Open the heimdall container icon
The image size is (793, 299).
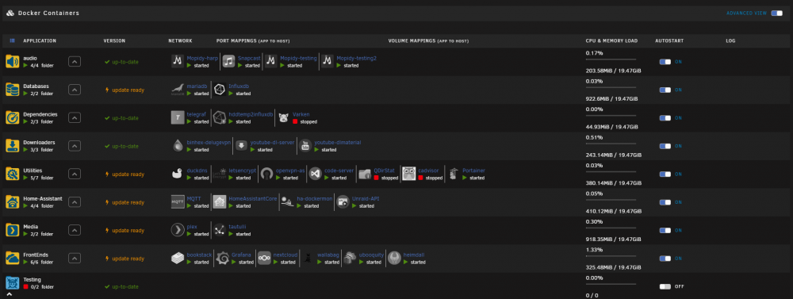(x=394, y=258)
